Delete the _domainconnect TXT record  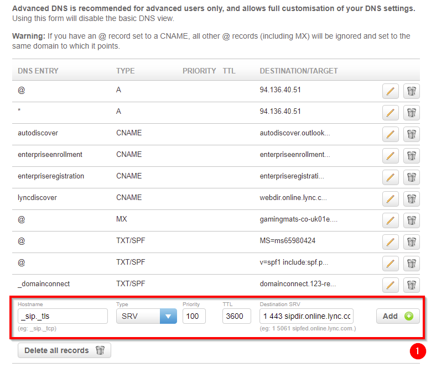[x=412, y=285]
